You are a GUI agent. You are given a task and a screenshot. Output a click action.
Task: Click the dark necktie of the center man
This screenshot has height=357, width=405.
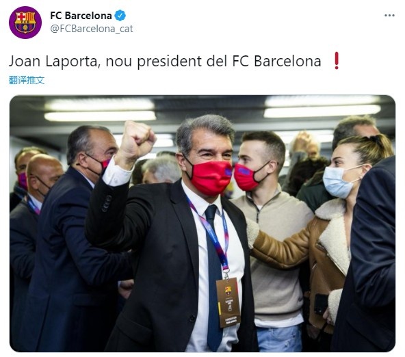click(x=214, y=274)
